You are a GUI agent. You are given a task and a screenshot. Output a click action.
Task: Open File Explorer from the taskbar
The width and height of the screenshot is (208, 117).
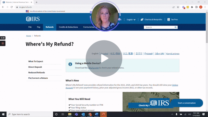[x=70, y=114]
